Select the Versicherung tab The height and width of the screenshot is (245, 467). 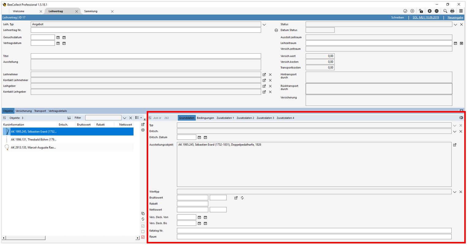pos(24,111)
